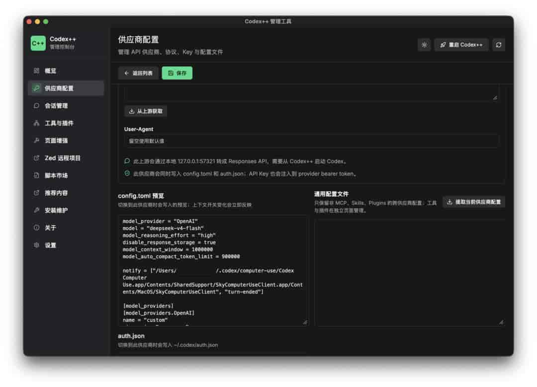Image resolution: width=537 pixels, height=387 pixels.
Task: Click the chat icon beside 127.0.0.1:57321 note
Action: coord(127,161)
